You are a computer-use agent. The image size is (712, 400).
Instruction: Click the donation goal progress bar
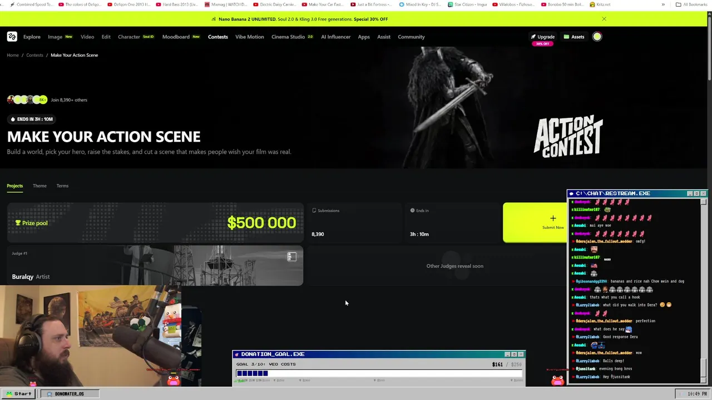point(379,373)
